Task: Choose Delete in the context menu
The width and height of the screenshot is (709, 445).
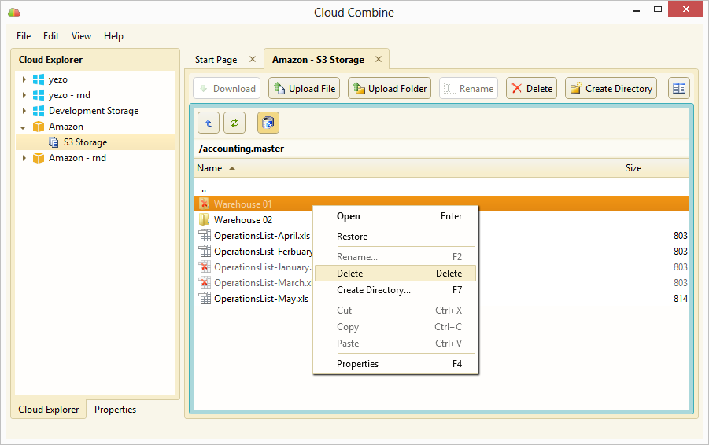Action: [395, 274]
